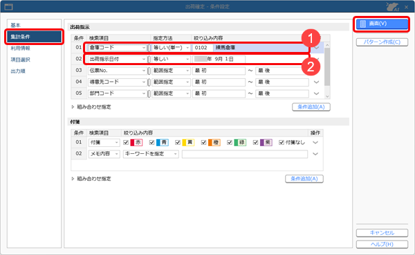Open help with ヘルプ(H) button
Viewport: 415px width, 255px height.
(382, 244)
